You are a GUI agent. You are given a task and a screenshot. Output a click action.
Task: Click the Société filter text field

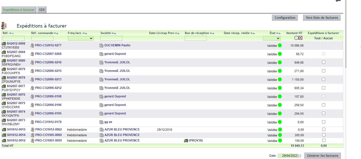(x=111, y=38)
